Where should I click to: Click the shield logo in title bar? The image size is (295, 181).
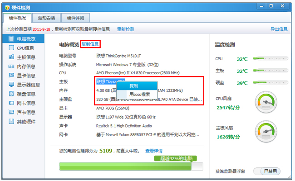pyautogui.click(x=7, y=8)
